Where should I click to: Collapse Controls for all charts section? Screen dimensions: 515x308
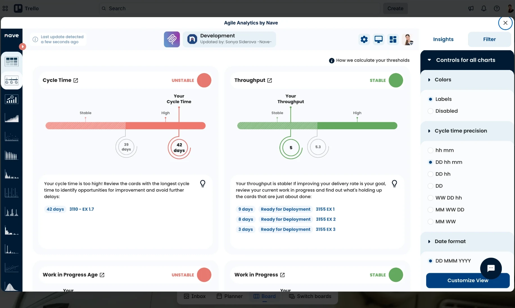click(467, 60)
